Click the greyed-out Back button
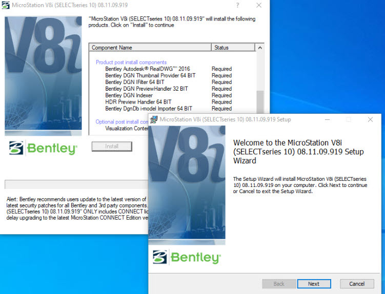The width and height of the screenshot is (385, 294). (x=279, y=284)
